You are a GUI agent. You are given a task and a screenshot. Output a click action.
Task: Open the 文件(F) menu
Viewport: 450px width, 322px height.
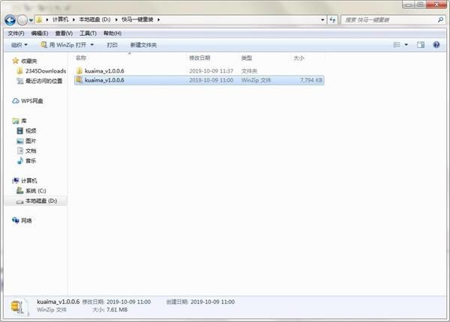[16, 34]
